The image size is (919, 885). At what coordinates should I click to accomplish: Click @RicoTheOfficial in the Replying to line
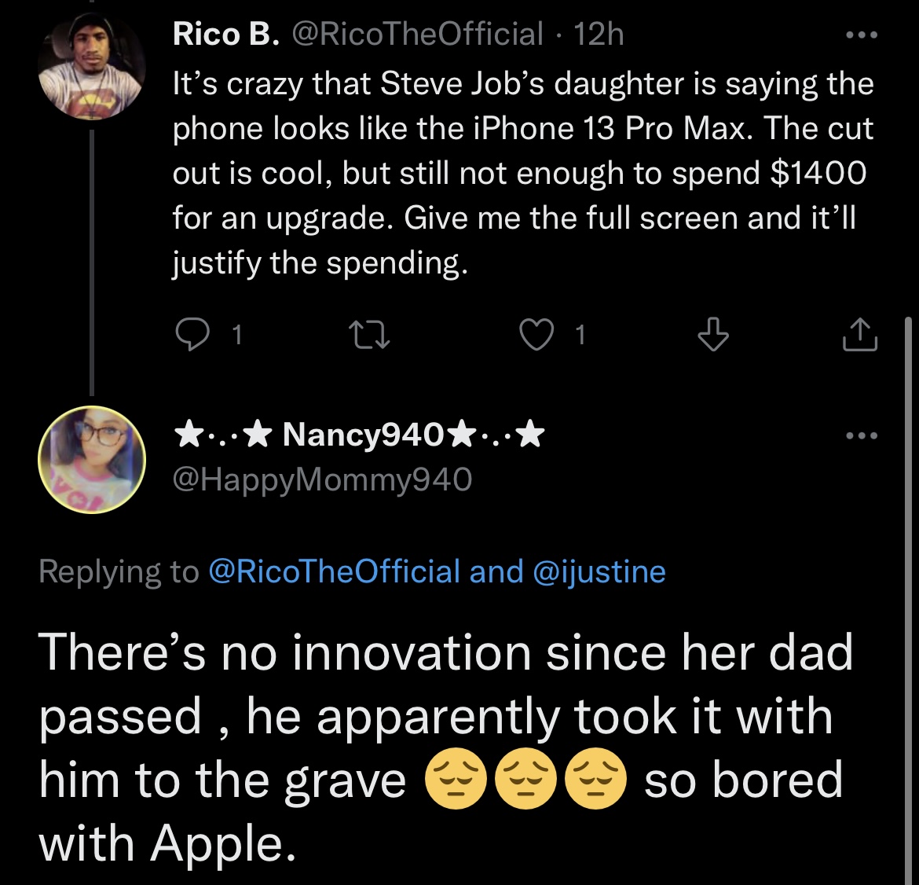tap(335, 571)
